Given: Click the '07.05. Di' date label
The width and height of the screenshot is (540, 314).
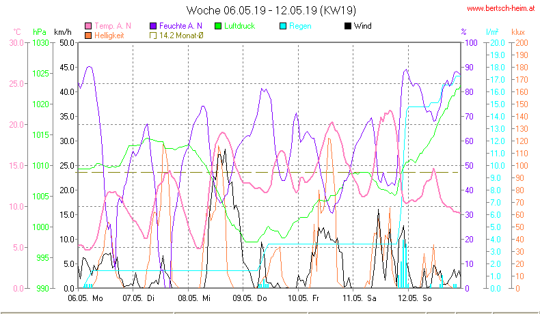Looking at the screenshot, I should [x=139, y=298].
